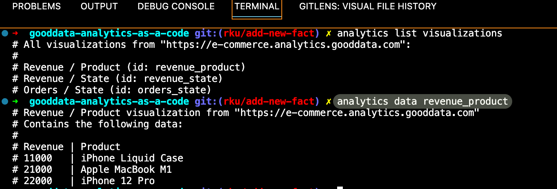Screen dimensions: 557x189
Task: Open the OUTPUT tab
Action: (99, 6)
